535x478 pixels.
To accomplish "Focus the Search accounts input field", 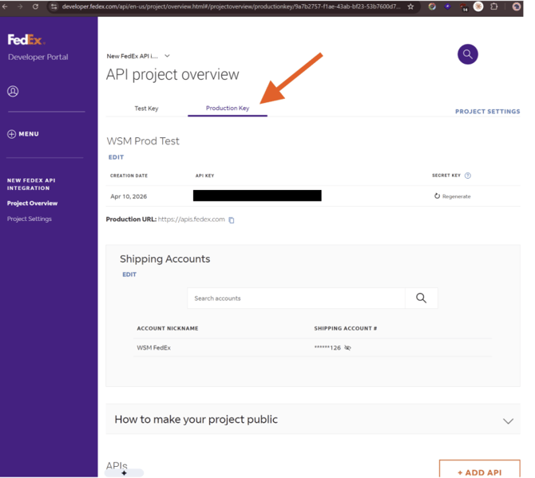I will [296, 298].
